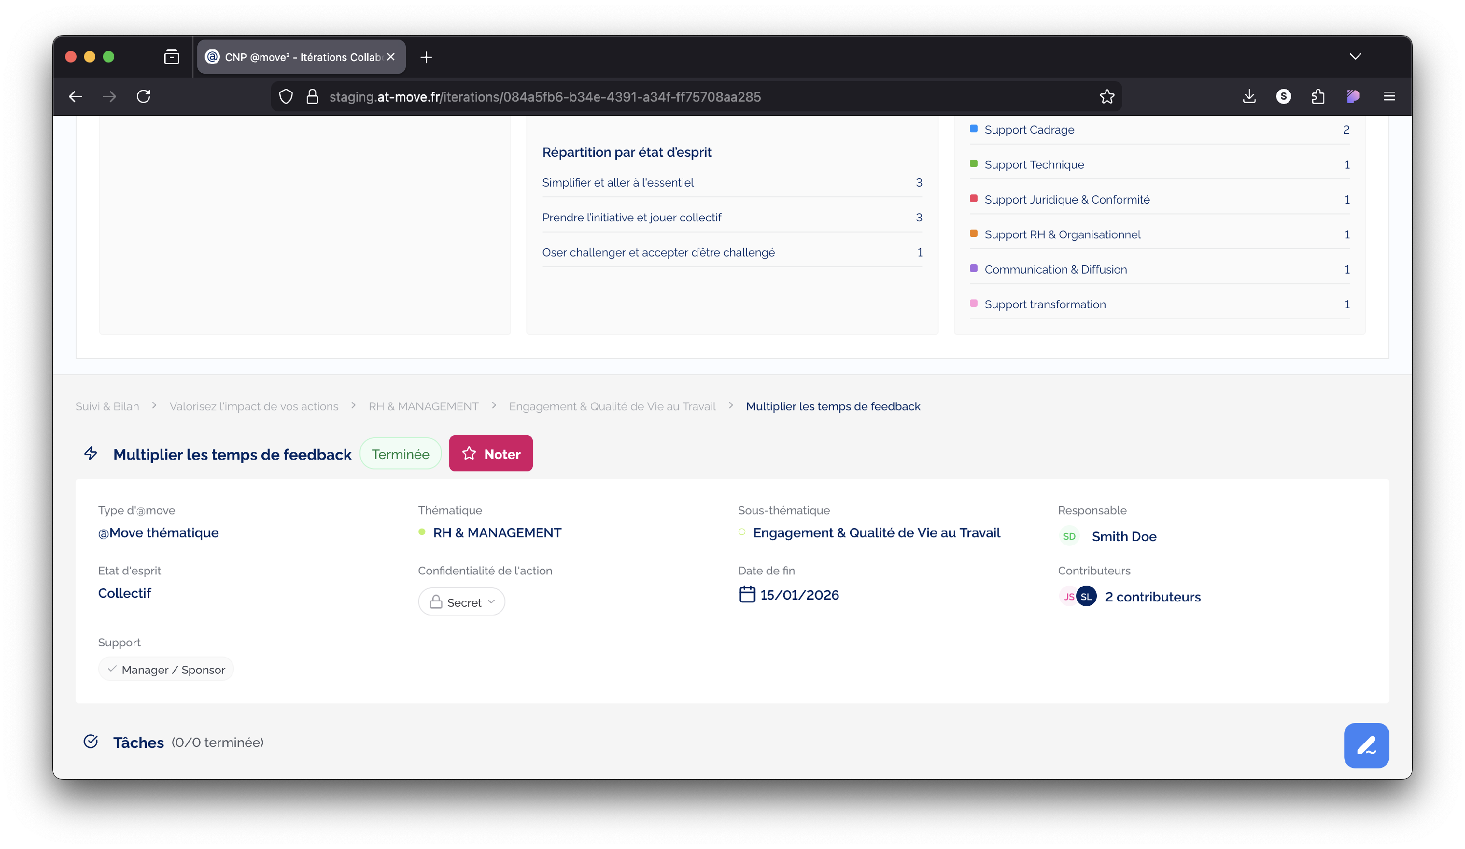Open RH & MANAGEMENT breadcrumb link
The width and height of the screenshot is (1465, 849).
(423, 406)
